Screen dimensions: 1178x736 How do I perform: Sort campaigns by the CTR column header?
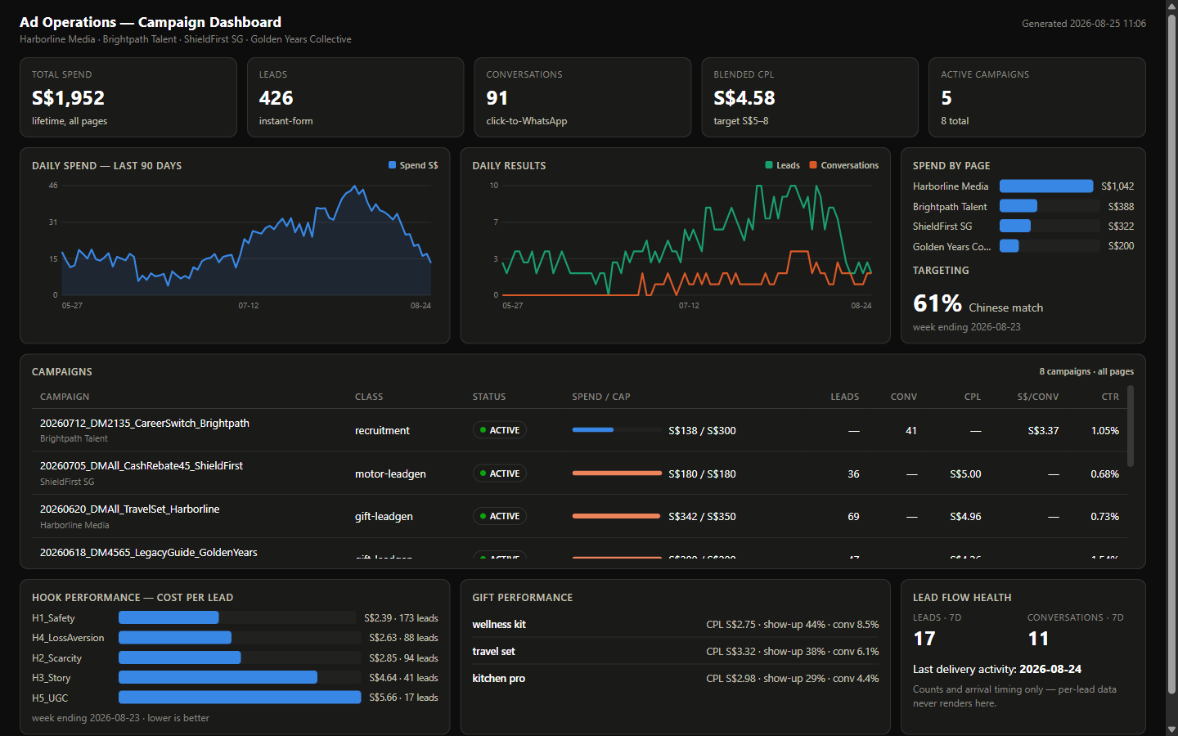(x=1110, y=397)
